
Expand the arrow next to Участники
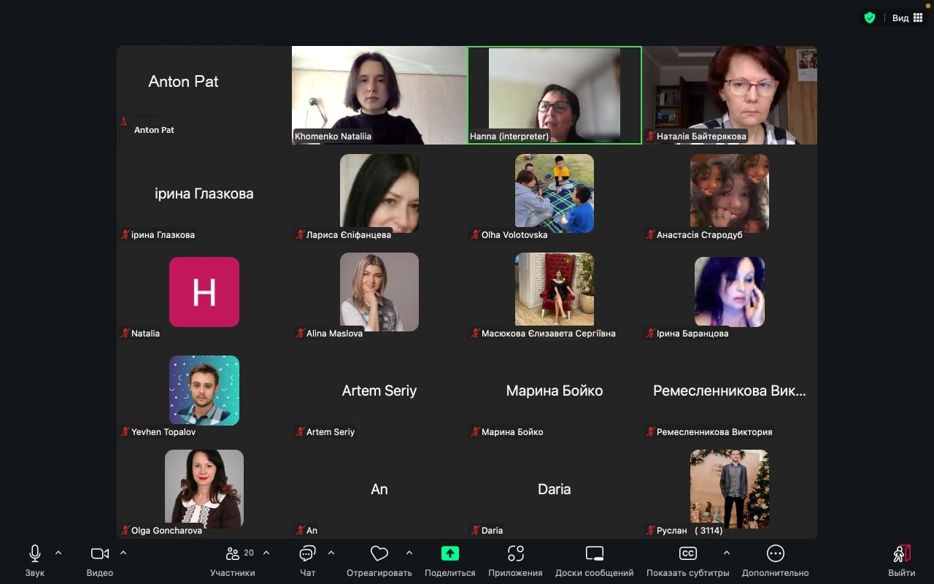pos(266,553)
